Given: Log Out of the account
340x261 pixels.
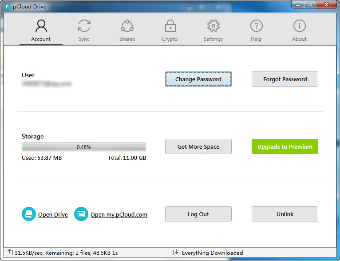Looking at the screenshot, I should (x=198, y=214).
